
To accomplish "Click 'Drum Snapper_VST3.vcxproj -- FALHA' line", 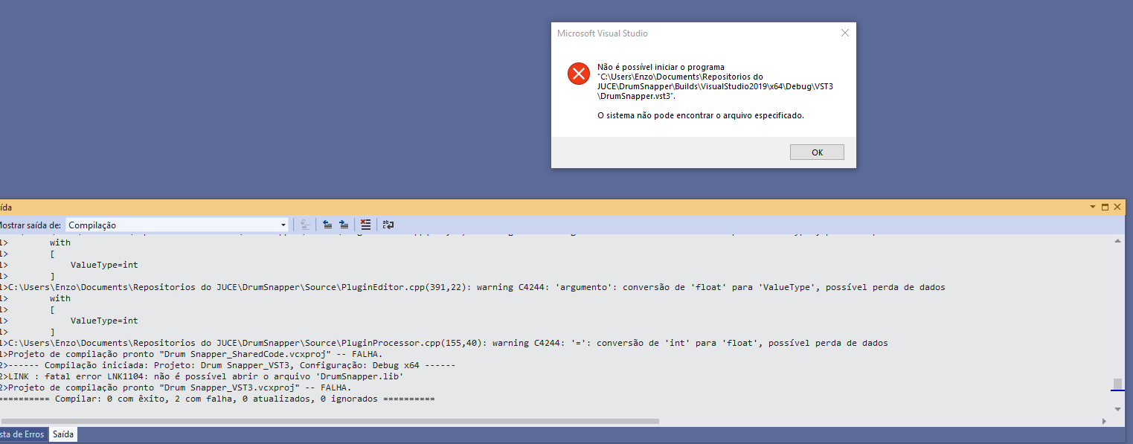I will [x=176, y=387].
